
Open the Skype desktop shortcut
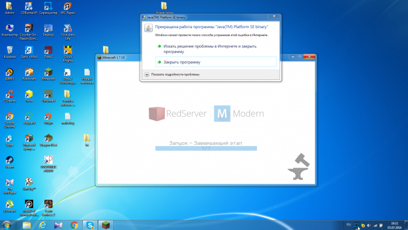10,141
